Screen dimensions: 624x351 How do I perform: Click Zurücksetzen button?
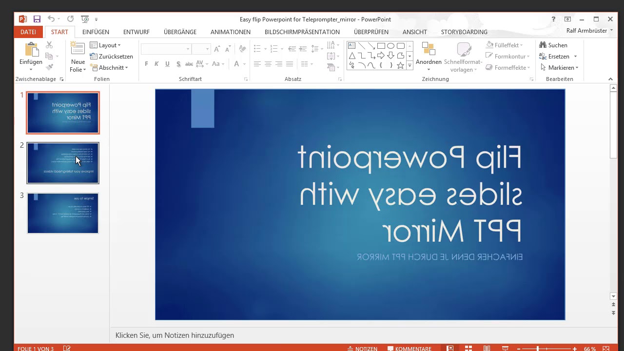[x=112, y=56]
